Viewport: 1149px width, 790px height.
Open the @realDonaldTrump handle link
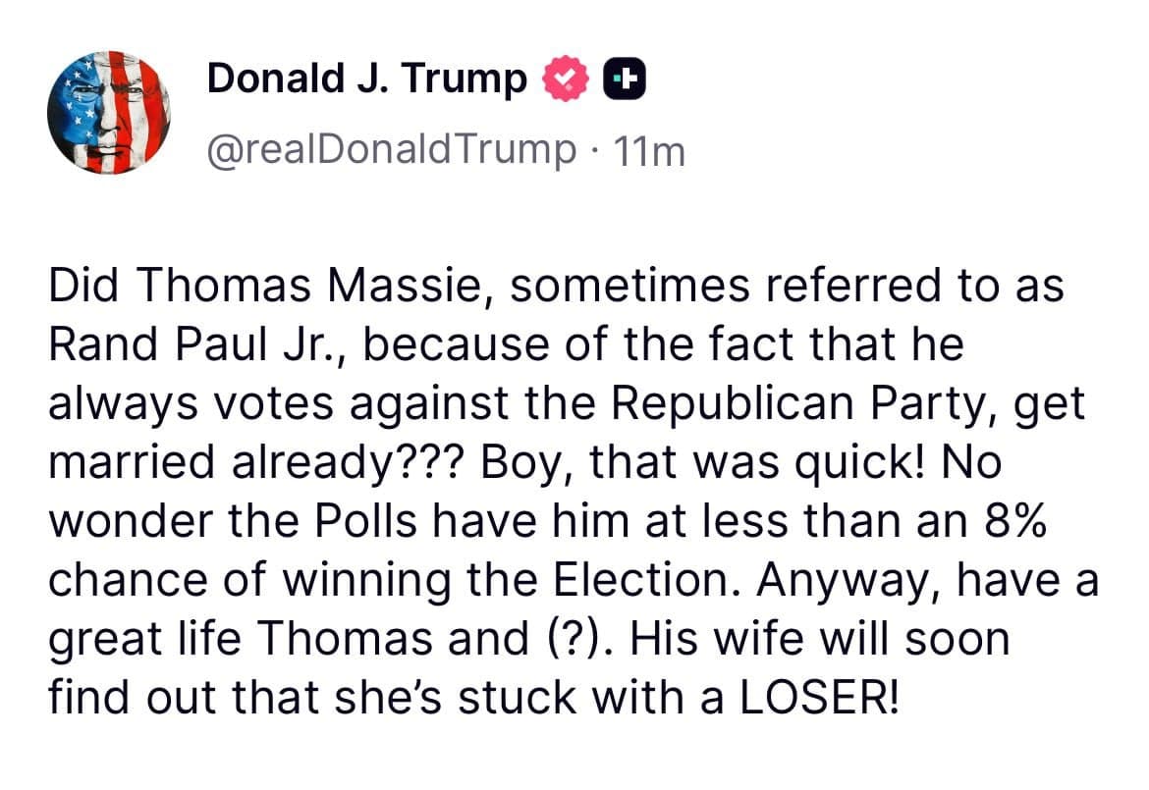388,151
